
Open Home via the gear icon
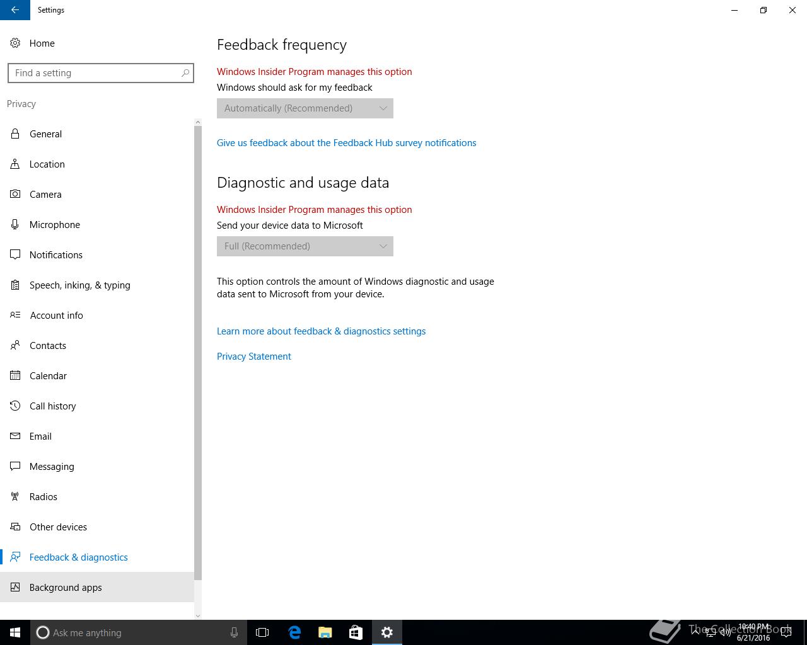click(x=15, y=43)
